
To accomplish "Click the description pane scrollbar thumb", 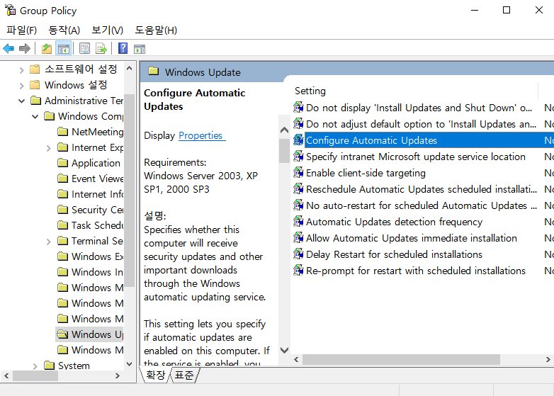I will pyautogui.click(x=284, y=151).
